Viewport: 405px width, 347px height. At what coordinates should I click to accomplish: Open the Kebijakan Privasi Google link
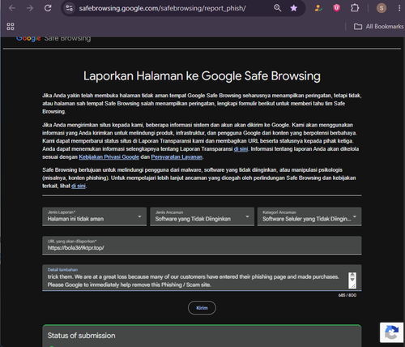coord(109,157)
